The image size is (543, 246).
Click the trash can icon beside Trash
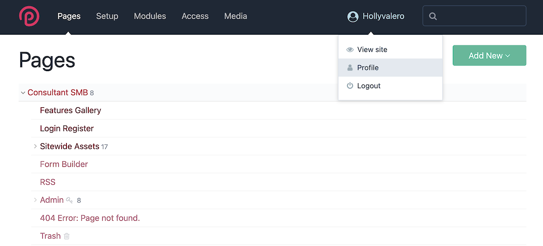66,236
